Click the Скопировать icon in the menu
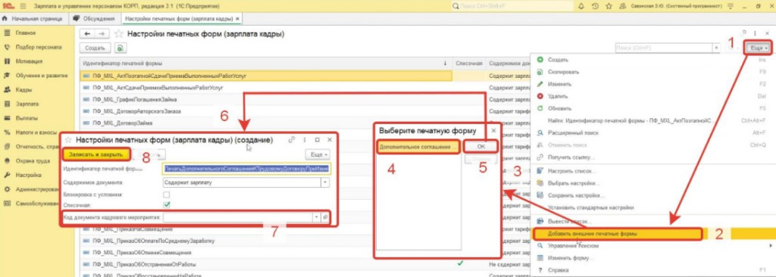Viewport: 776px width, 277px height. (x=540, y=72)
